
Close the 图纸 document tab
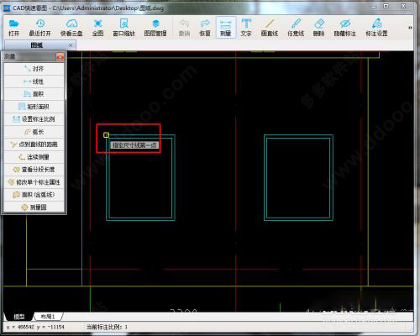[71, 45]
